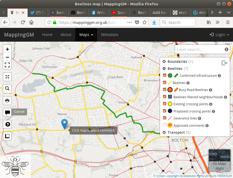Click the speech bubble comment tool
Viewport: 233px width, 178px height.
(x=7, y=112)
